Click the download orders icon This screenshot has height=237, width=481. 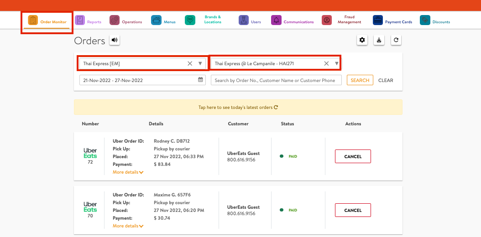[x=379, y=40]
